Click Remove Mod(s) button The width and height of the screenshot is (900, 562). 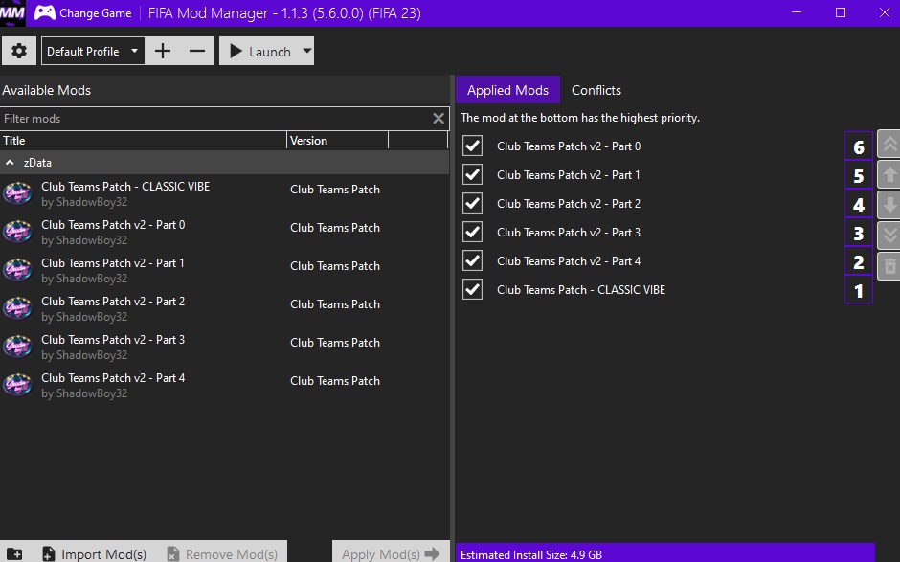pos(223,553)
